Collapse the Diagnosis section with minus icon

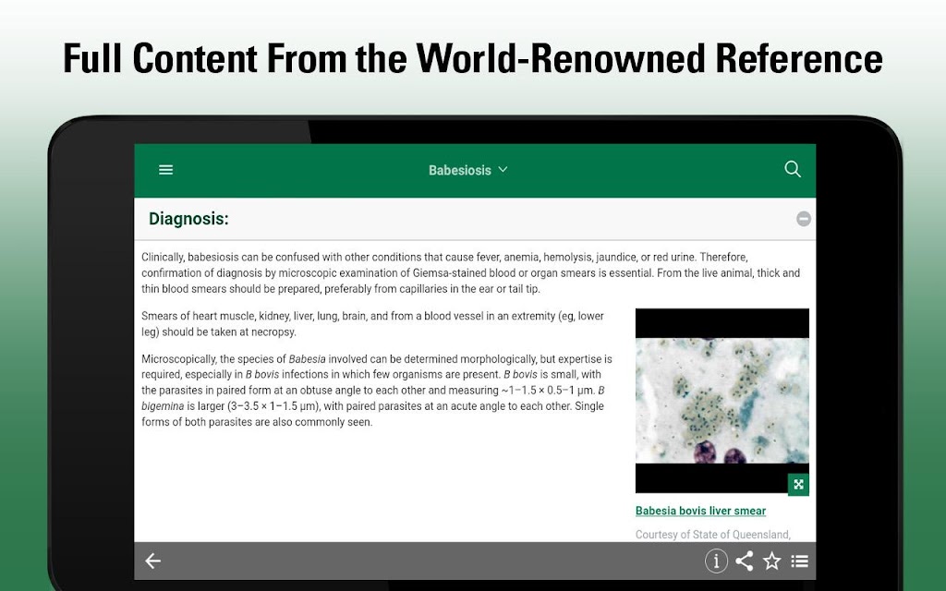(x=804, y=219)
